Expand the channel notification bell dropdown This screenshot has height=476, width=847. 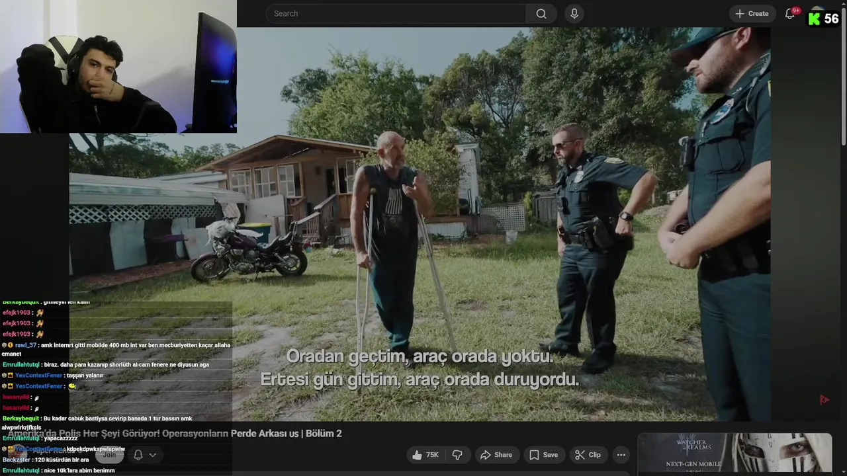(145, 455)
